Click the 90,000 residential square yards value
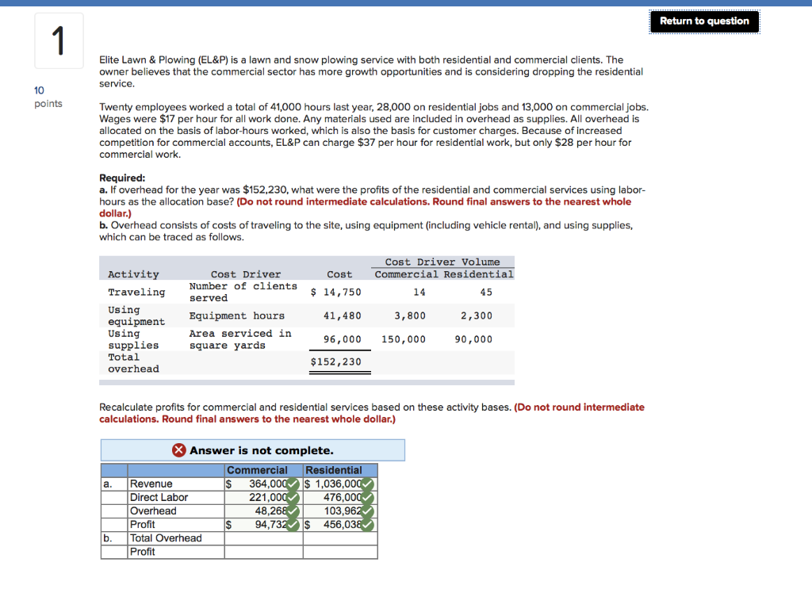The height and width of the screenshot is (612, 812). pos(473,339)
